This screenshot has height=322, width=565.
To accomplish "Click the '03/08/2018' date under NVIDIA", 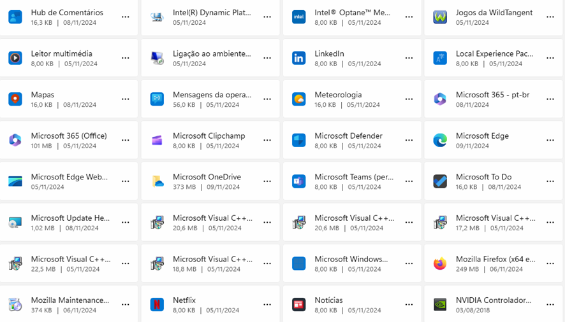I will [473, 310].
